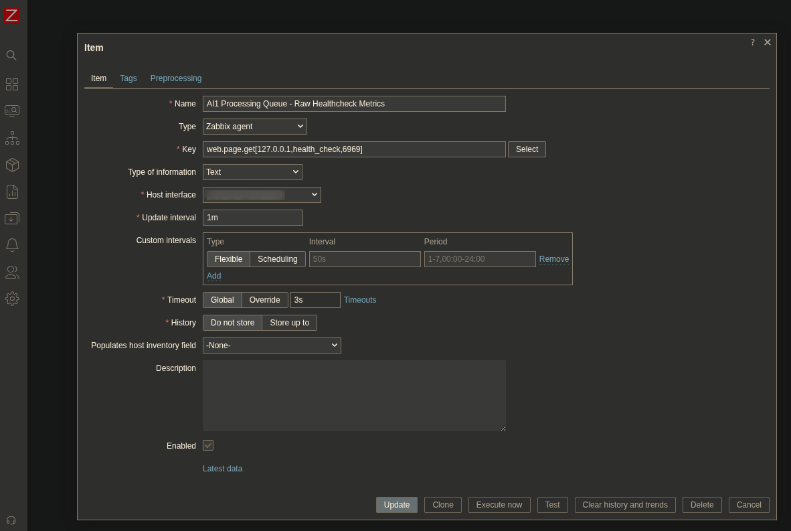Click the Cancel button
The image size is (791, 531).
pyautogui.click(x=749, y=505)
